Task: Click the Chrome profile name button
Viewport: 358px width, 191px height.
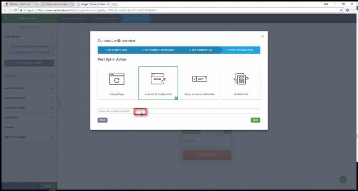Action: [x=326, y=4]
